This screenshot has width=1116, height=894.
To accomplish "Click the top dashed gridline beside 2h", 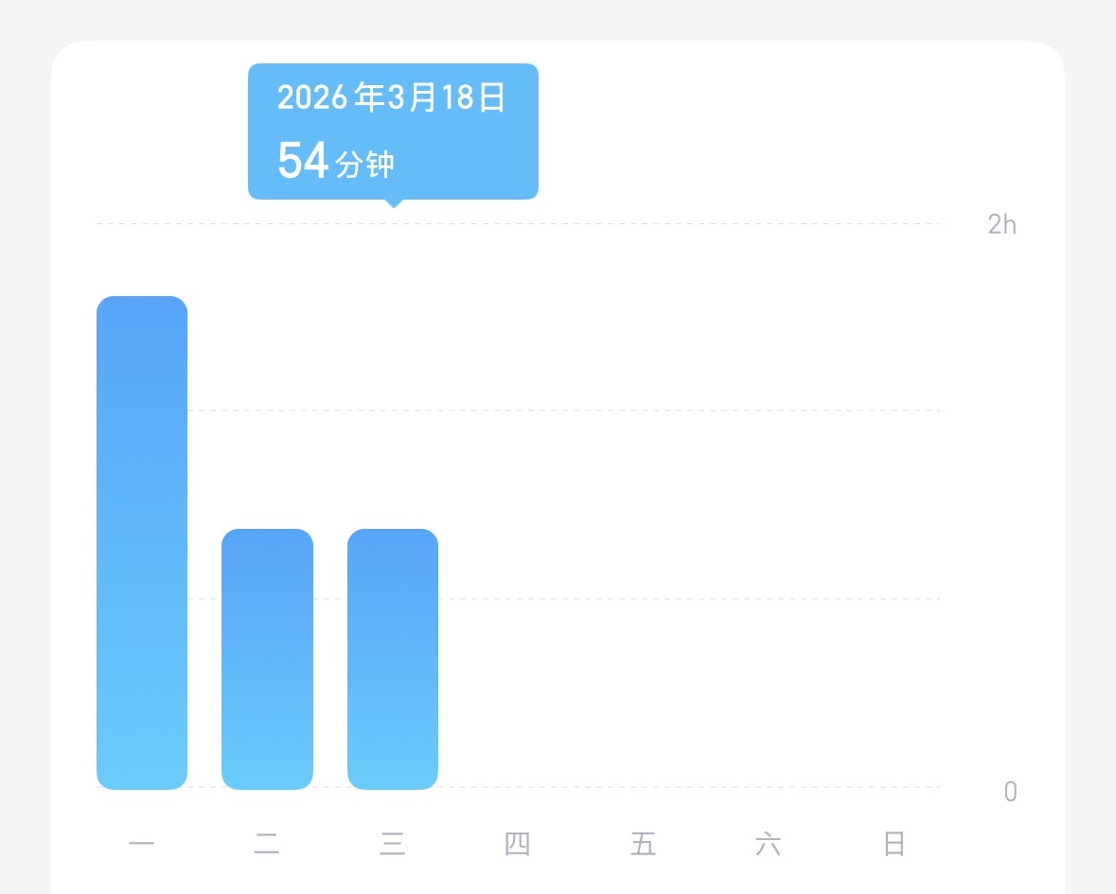I will (x=663, y=224).
